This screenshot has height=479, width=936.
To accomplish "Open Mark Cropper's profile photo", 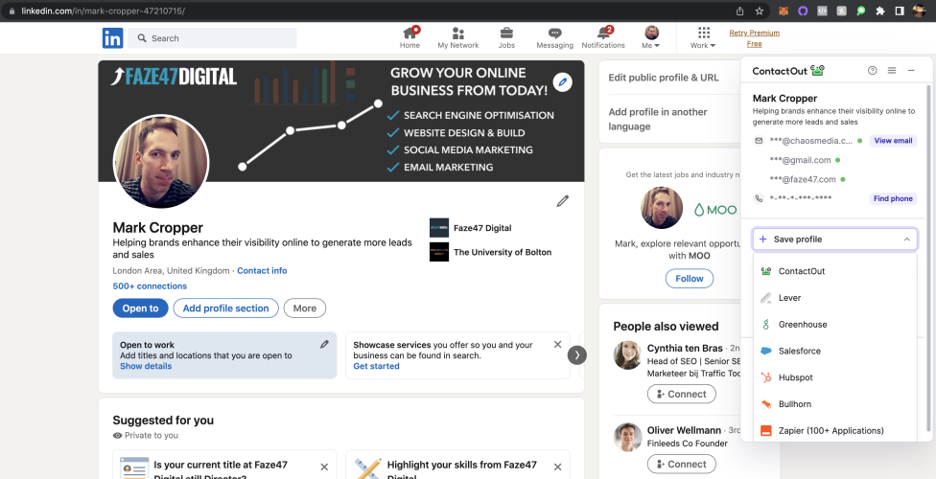I will click(160, 161).
